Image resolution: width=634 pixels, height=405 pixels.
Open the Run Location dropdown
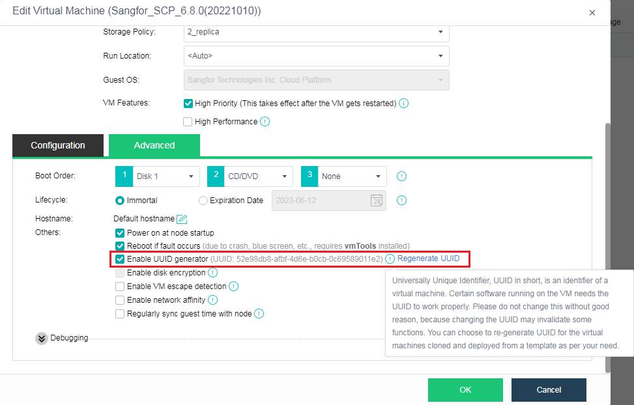pos(316,56)
